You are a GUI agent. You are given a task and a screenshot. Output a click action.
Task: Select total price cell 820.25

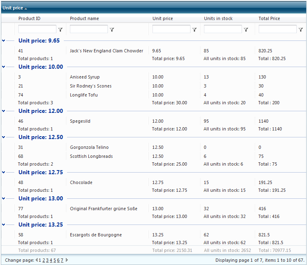click(265, 51)
